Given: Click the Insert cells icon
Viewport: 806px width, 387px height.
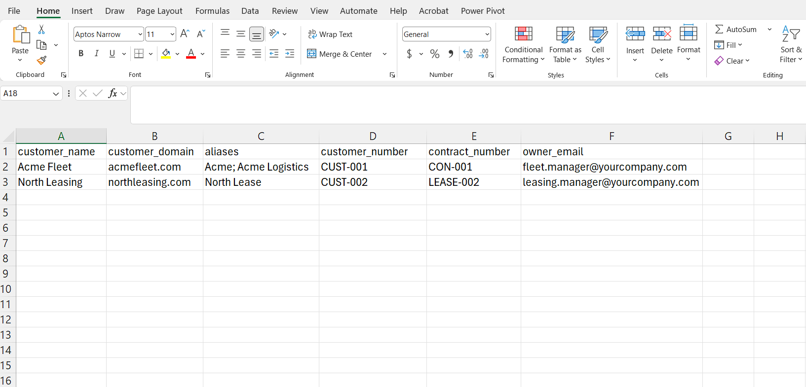Looking at the screenshot, I should click(635, 34).
